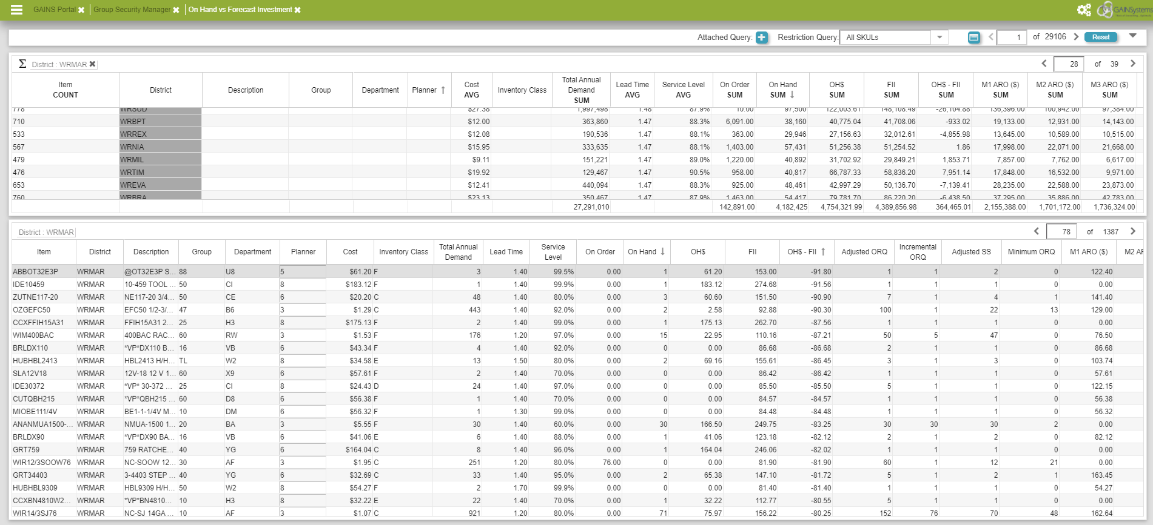Viewport: 1153px width, 525px height.
Task: Go to next page in detail grid
Action: pyautogui.click(x=1132, y=231)
